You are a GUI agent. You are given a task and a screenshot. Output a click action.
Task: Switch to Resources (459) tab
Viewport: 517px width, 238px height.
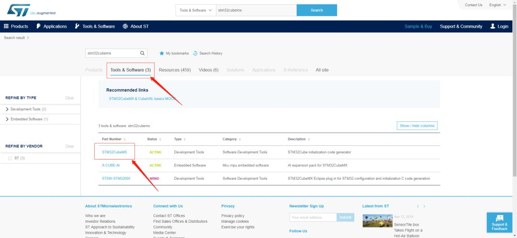point(175,70)
